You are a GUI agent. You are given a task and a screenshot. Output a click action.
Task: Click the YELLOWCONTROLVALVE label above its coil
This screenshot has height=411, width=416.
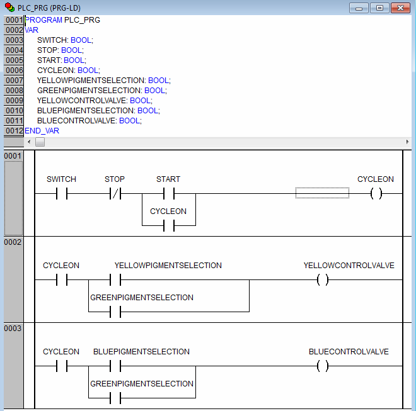pos(349,265)
